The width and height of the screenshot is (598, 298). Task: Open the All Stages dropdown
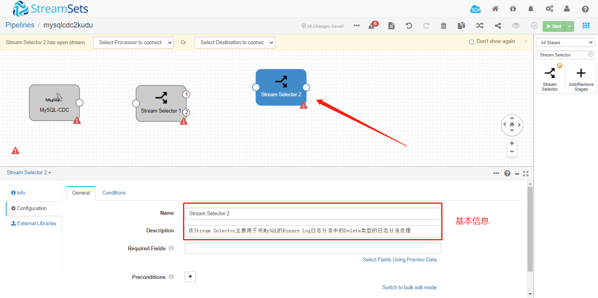[565, 42]
